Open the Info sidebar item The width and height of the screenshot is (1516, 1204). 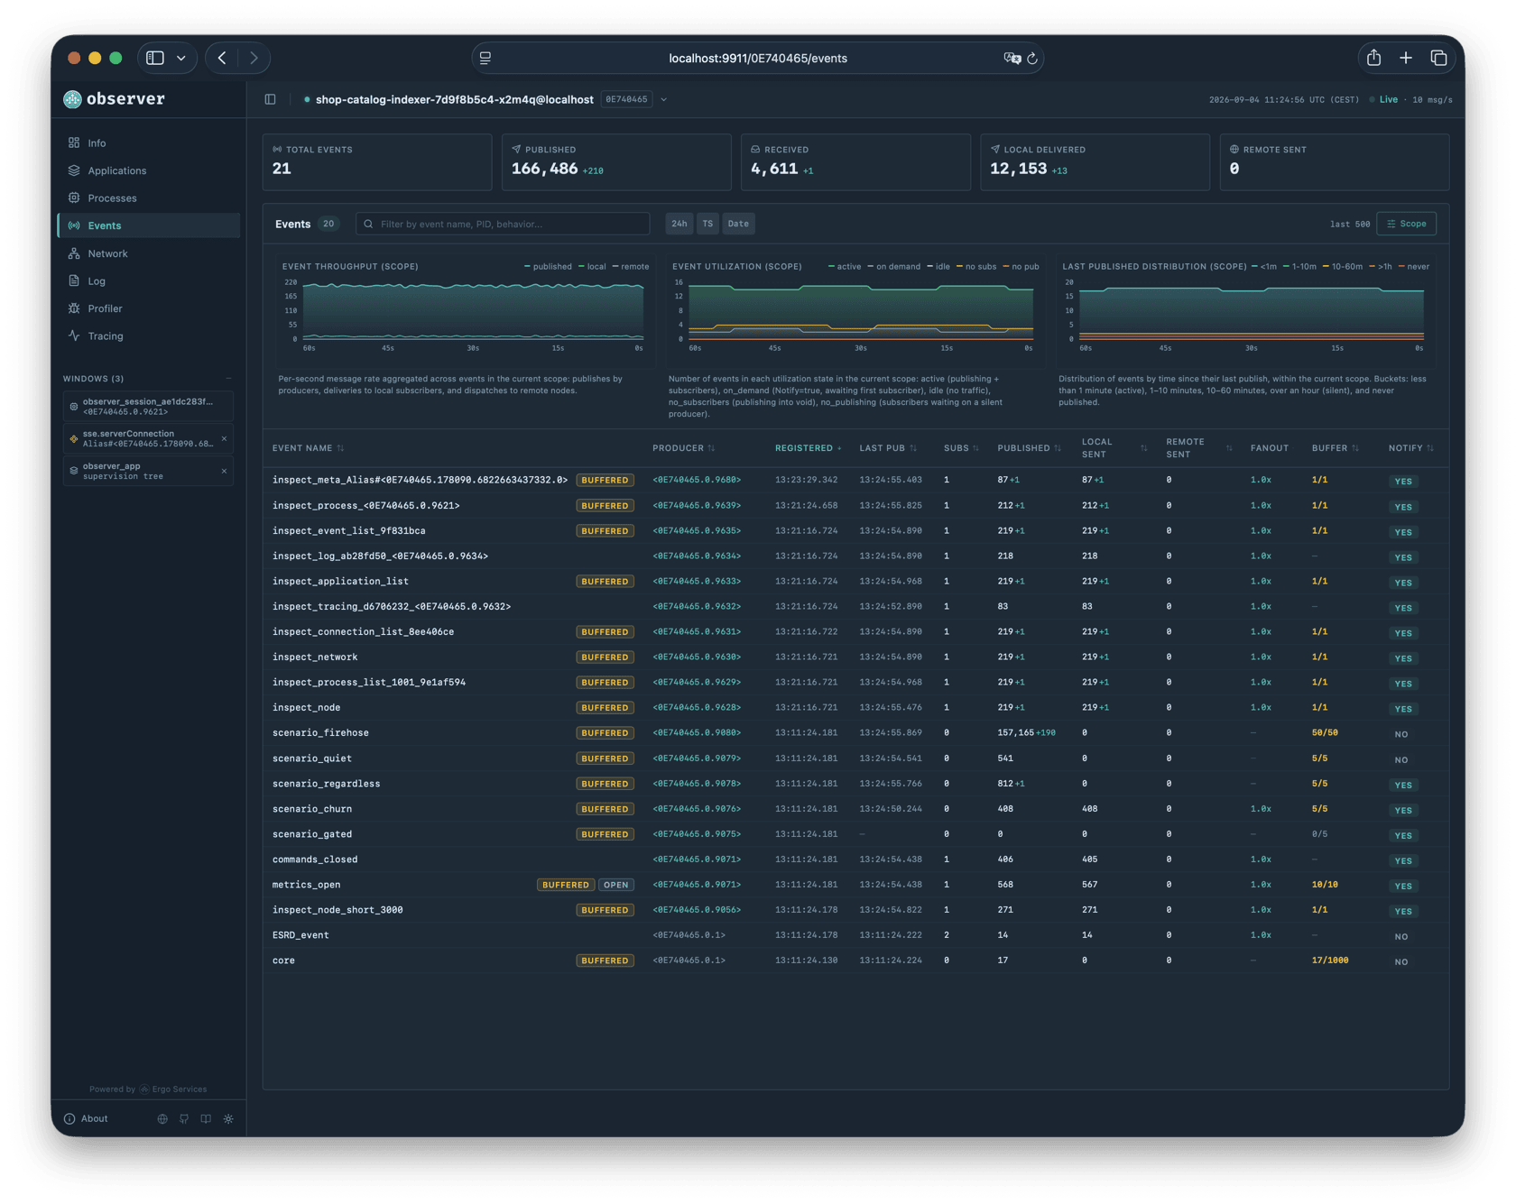[149, 142]
